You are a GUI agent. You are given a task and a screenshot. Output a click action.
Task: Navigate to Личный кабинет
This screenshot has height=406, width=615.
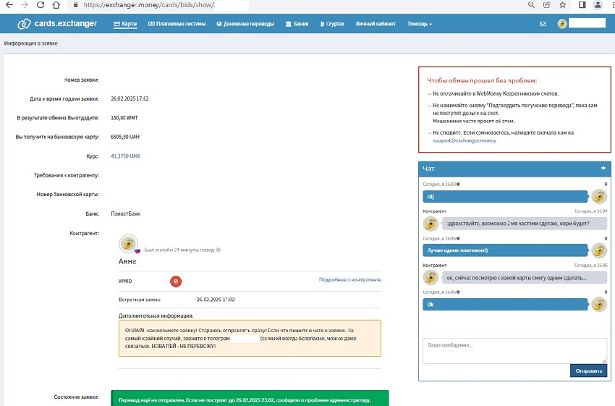click(376, 24)
